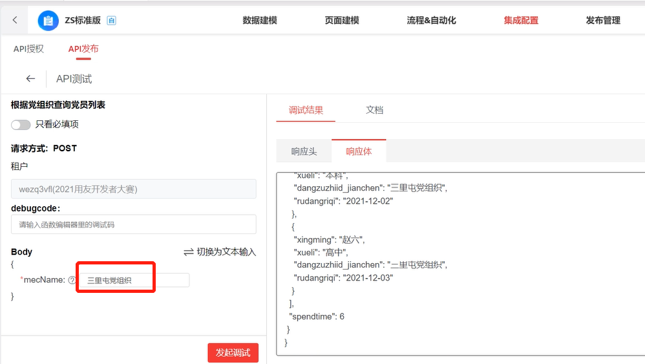This screenshot has width=645, height=364.
Task: Click the small blue badge beside ZS标准版
Action: click(111, 20)
